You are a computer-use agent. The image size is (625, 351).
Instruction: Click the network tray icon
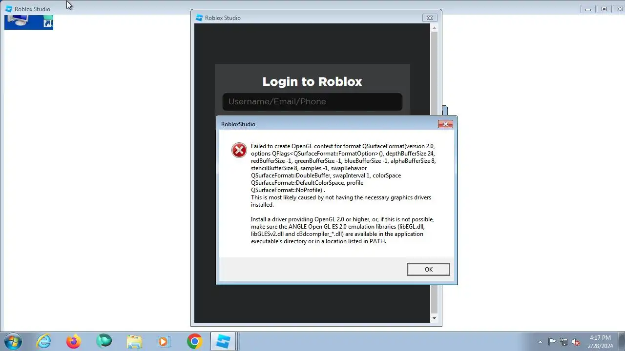pyautogui.click(x=564, y=342)
